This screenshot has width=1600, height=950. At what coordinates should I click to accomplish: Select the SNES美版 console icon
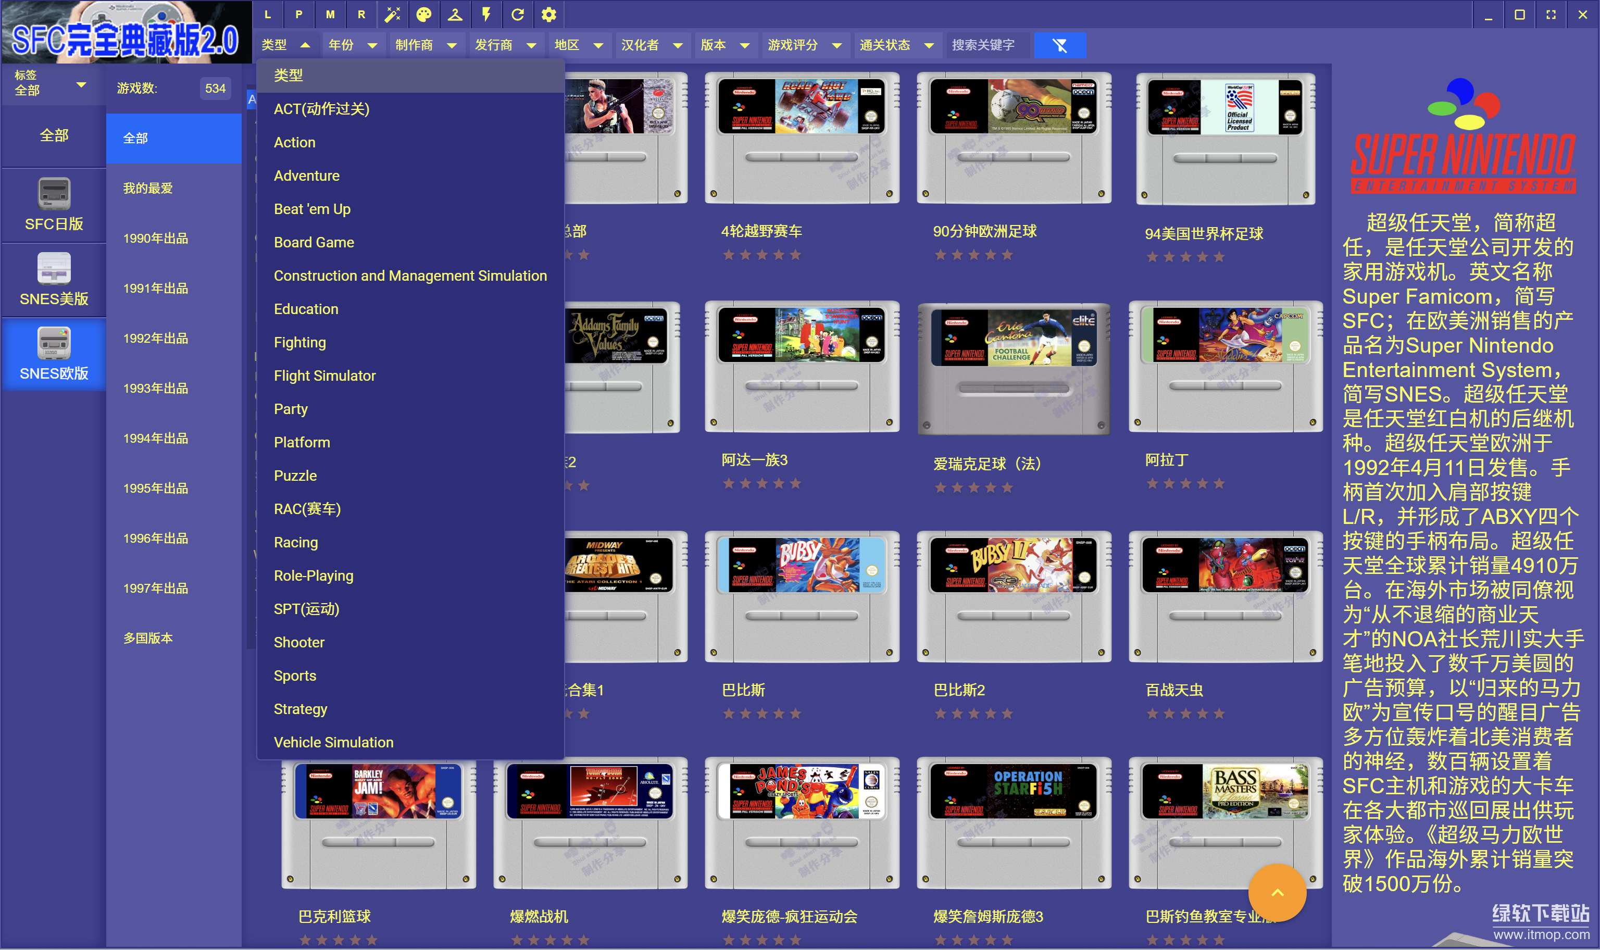pyautogui.click(x=54, y=280)
